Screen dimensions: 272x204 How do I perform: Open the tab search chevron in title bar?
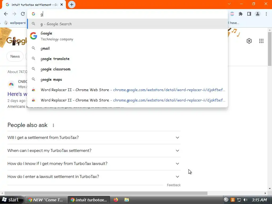tap(229, 4)
